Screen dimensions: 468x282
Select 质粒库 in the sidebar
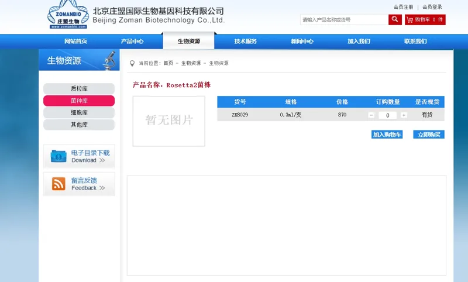click(x=79, y=88)
